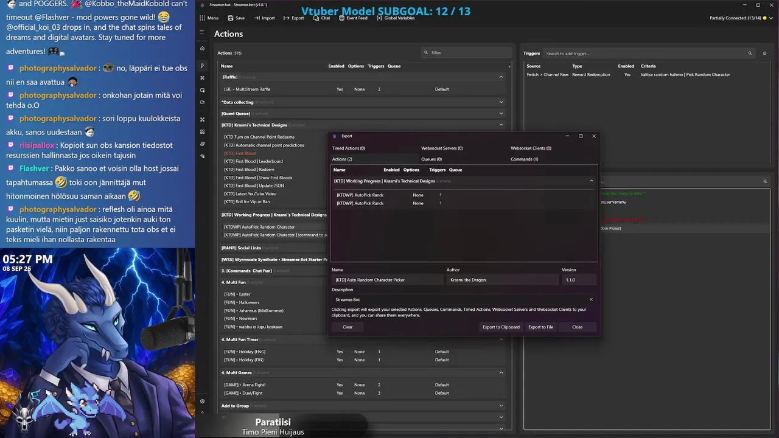Click the Close button in Export dialog

pyautogui.click(x=577, y=327)
